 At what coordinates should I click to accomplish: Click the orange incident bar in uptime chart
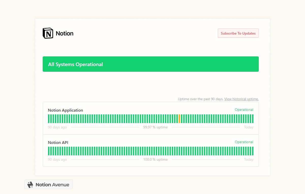[x=179, y=118]
